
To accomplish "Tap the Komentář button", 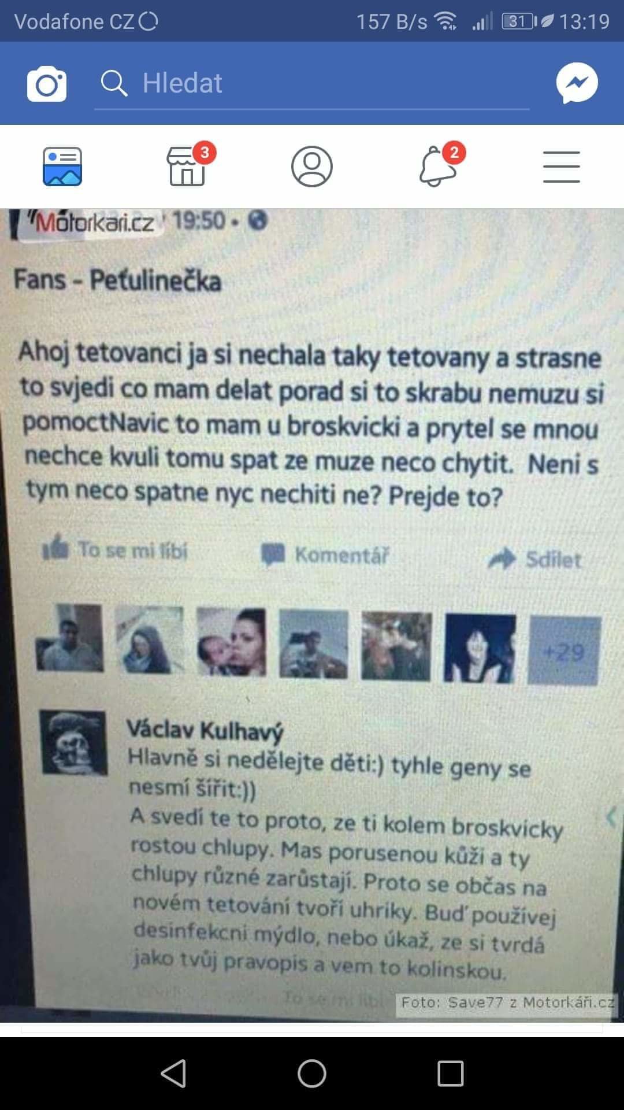I will point(325,555).
